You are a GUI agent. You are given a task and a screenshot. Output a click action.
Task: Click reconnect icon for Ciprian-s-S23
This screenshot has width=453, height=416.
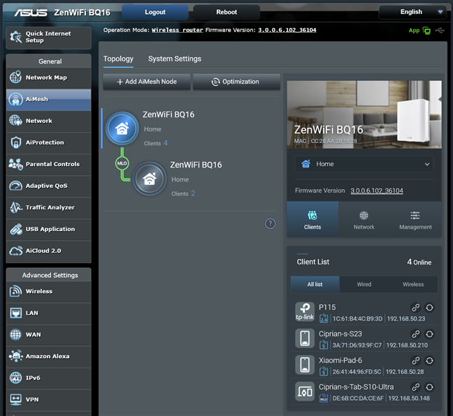(x=430, y=334)
